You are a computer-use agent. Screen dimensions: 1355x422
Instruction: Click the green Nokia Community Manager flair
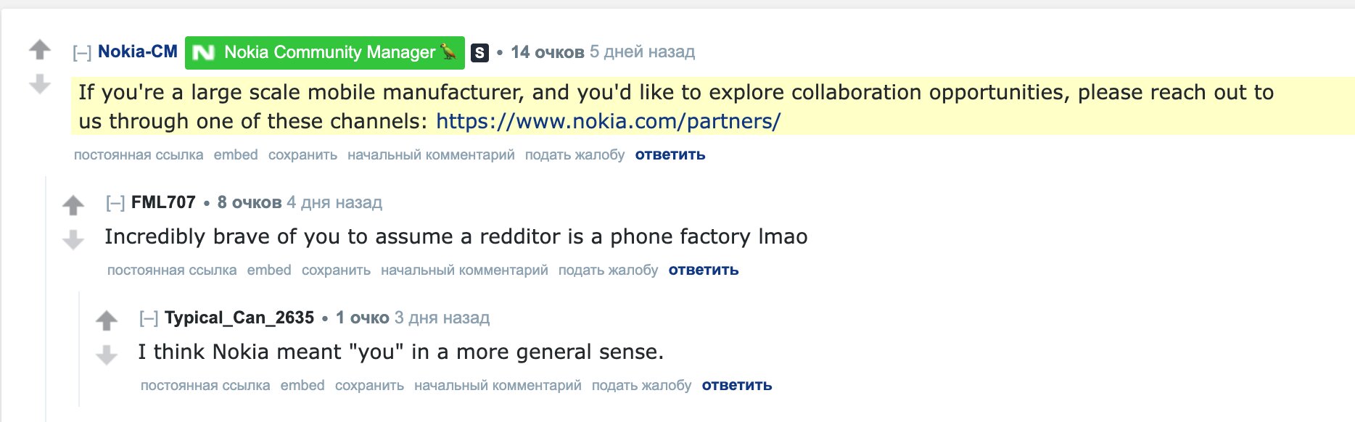coord(324,53)
